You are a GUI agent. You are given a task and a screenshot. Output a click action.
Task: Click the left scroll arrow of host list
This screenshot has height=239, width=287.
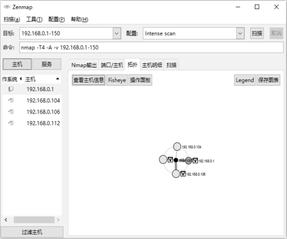click(6, 220)
